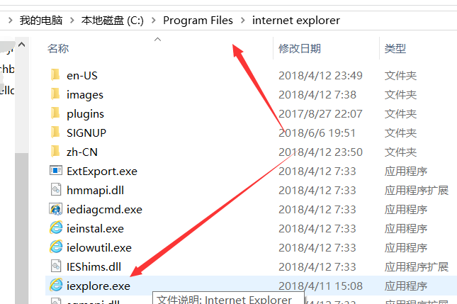The width and height of the screenshot is (457, 304).
Task: Select the plugins folder name
Action: [x=85, y=113]
